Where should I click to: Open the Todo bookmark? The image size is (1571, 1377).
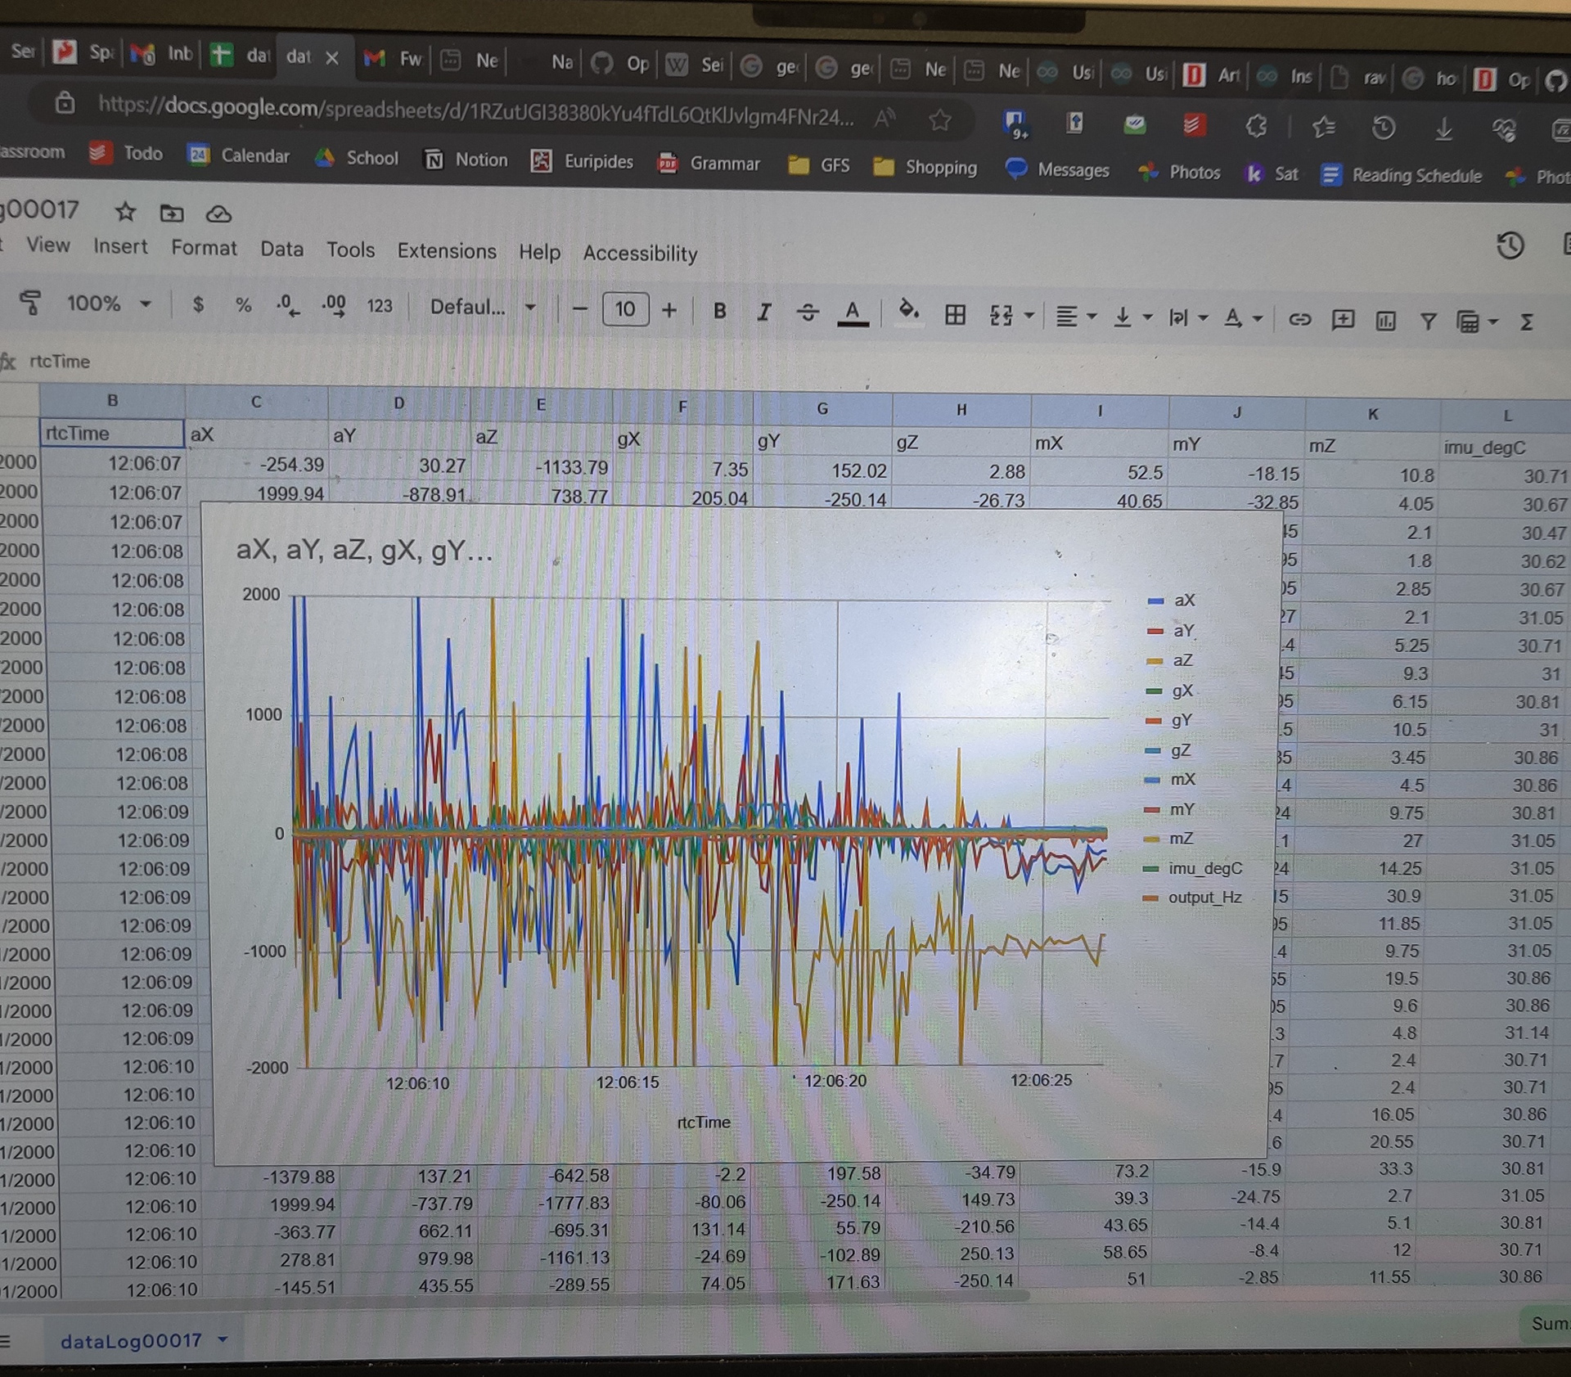point(126,153)
